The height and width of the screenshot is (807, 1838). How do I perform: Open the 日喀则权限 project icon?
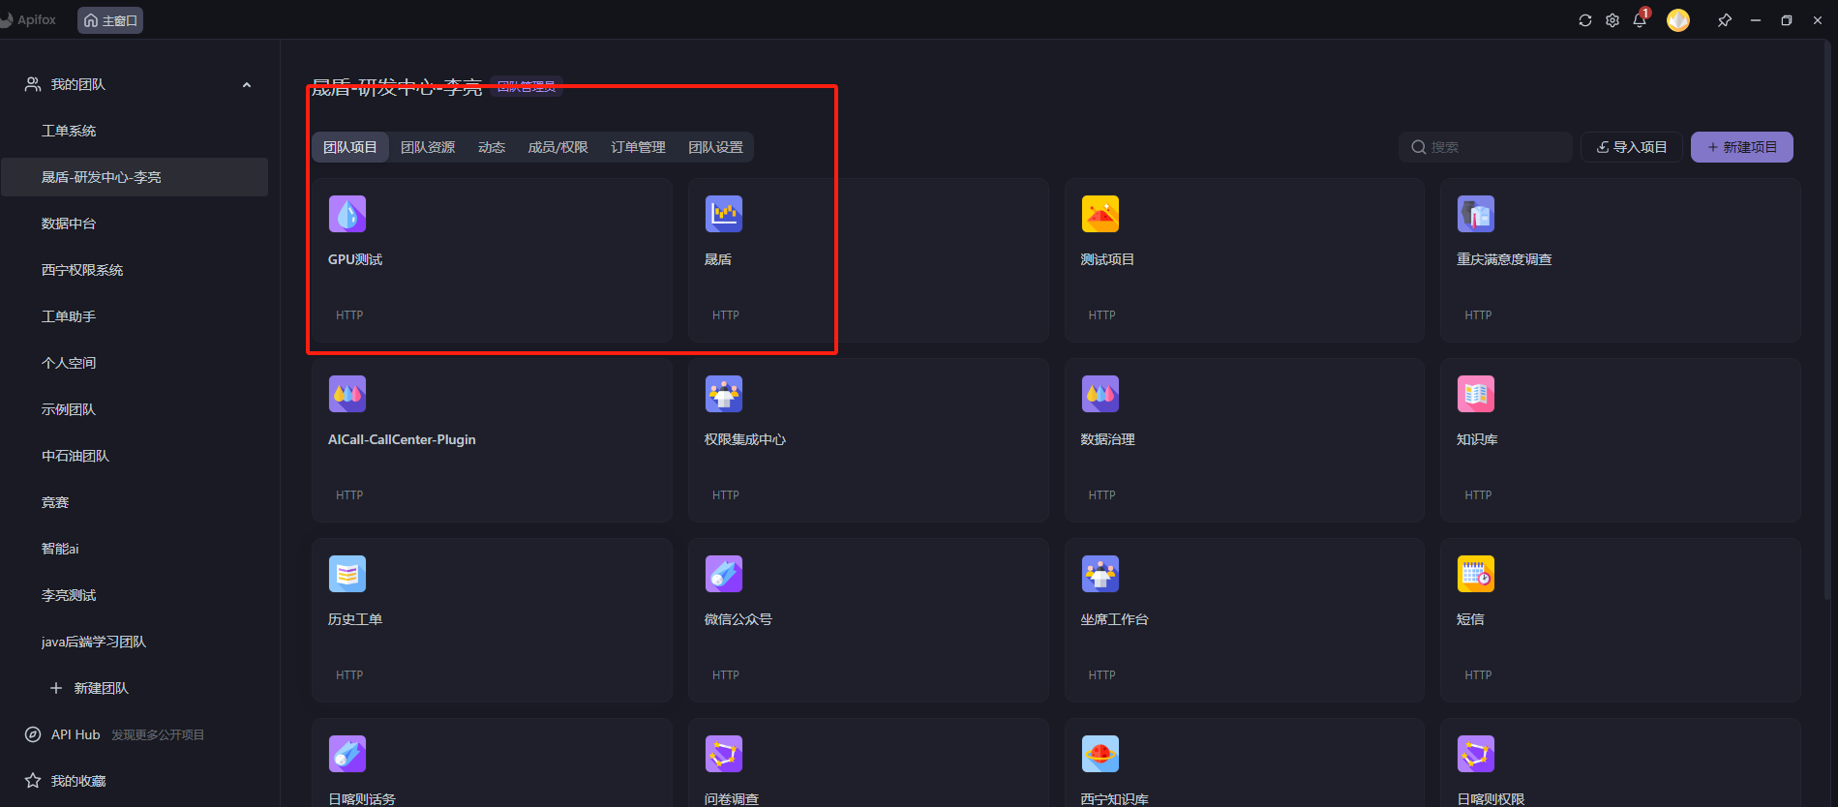1476,754
